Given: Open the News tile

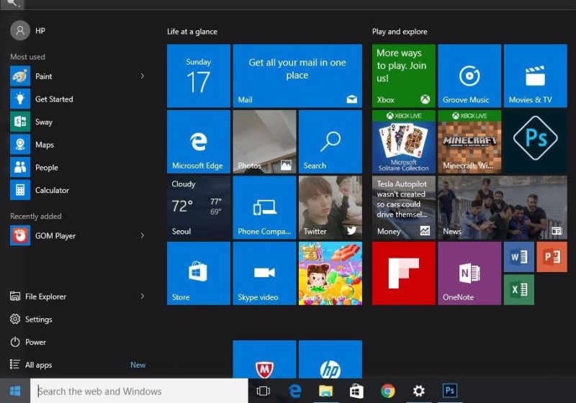Looking at the screenshot, I should tap(502, 207).
